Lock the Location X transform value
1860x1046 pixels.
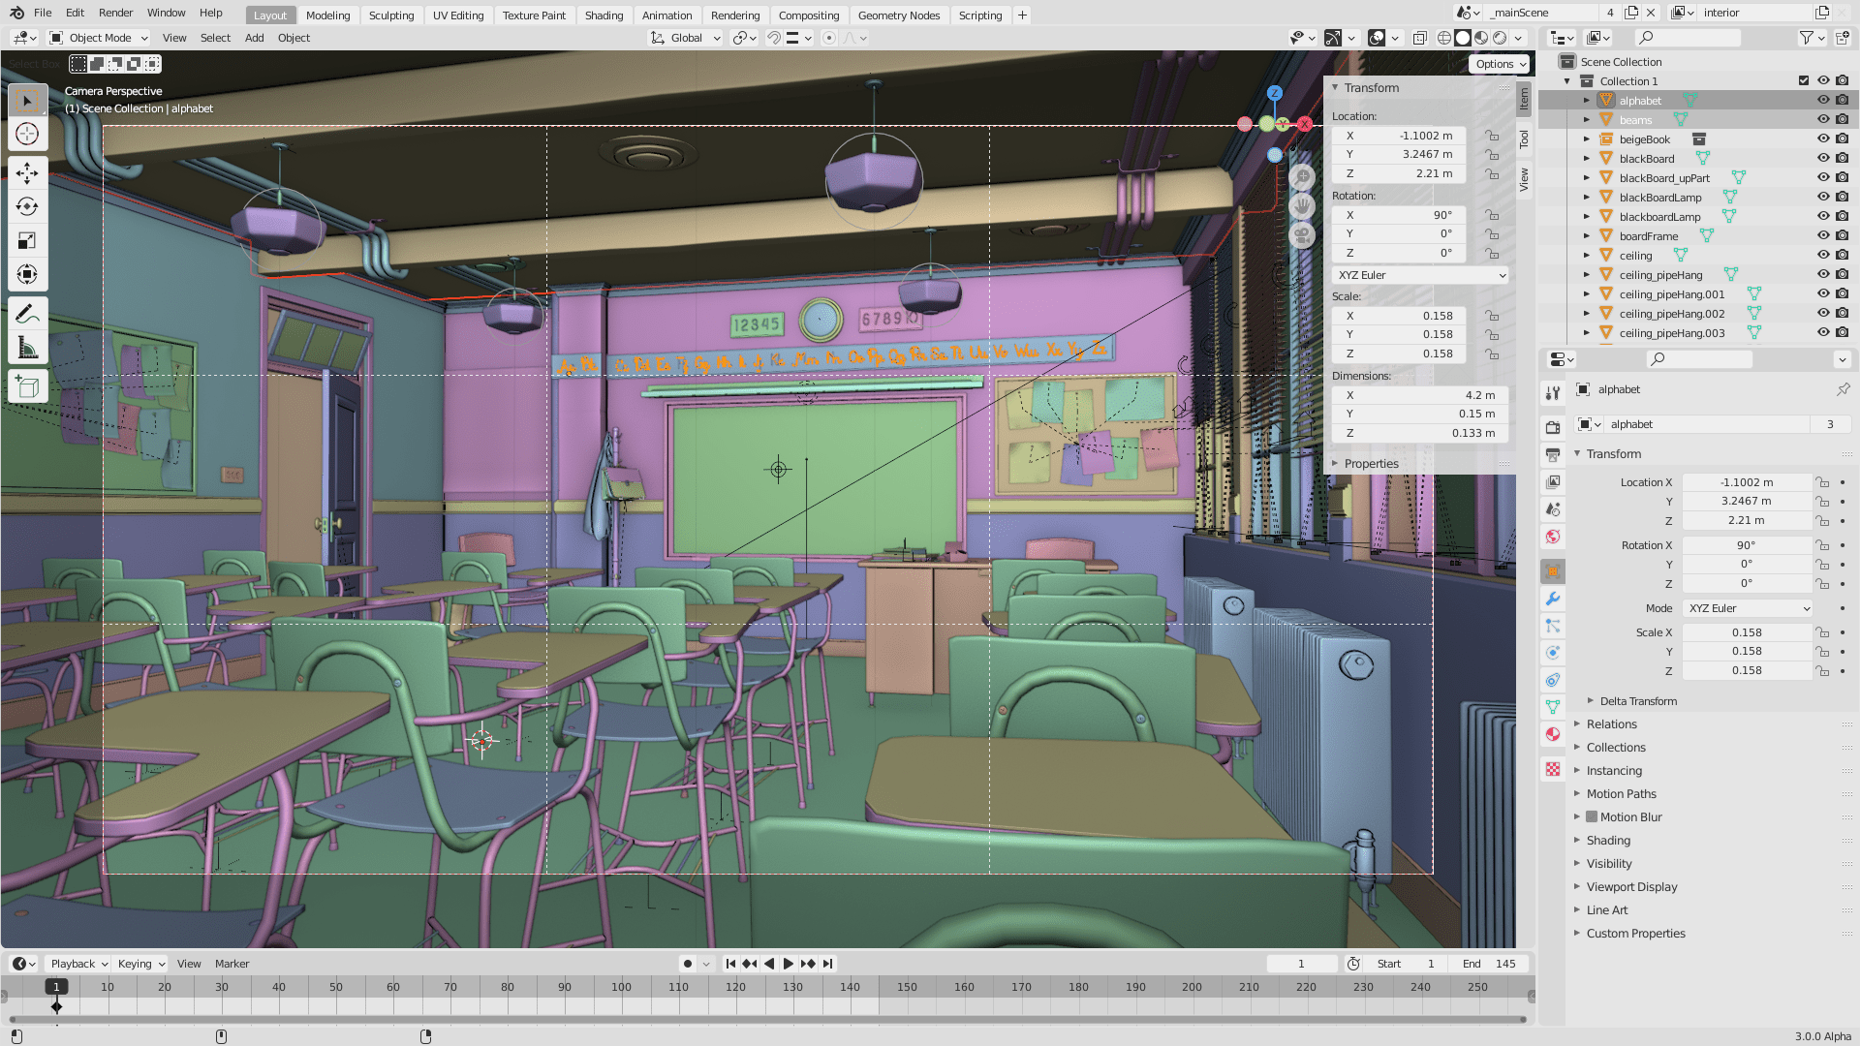(1492, 136)
